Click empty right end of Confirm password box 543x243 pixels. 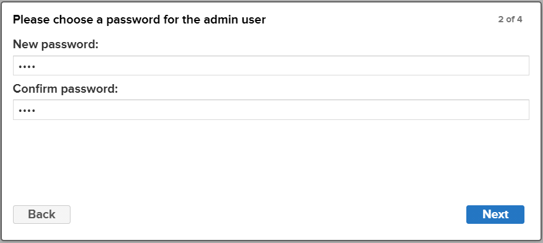pyautogui.click(x=513, y=109)
